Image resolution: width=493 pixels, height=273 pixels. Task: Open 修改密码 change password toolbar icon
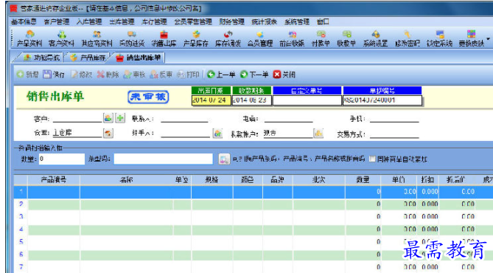[x=408, y=38]
